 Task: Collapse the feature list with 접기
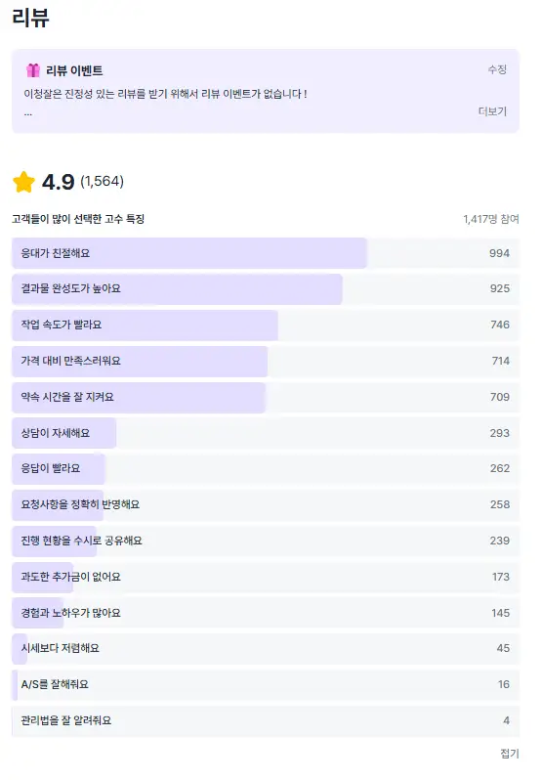pos(510,754)
